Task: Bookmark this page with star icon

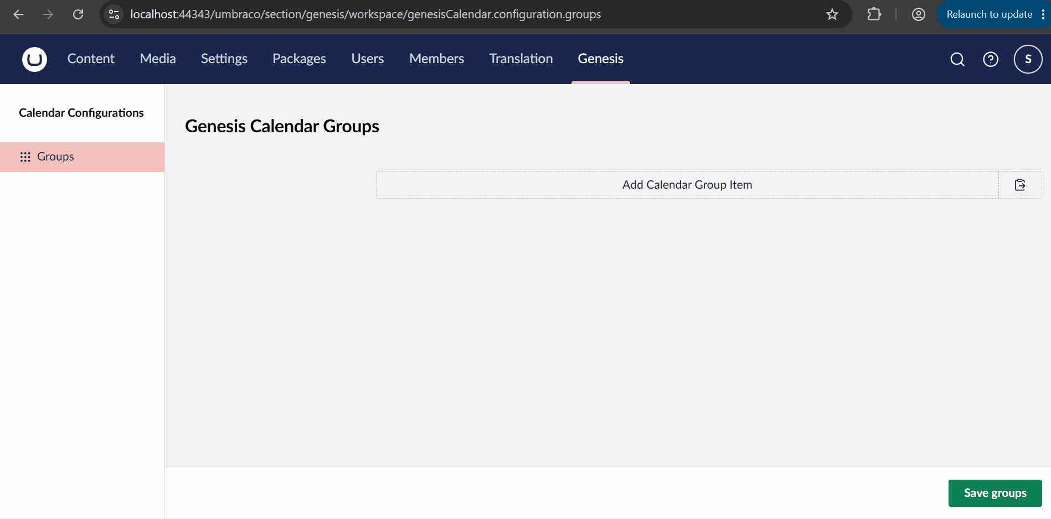Action: click(x=832, y=14)
